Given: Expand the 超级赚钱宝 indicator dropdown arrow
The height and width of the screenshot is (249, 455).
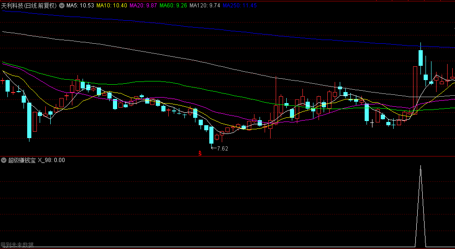Looking at the screenshot, I should pos(4,160).
